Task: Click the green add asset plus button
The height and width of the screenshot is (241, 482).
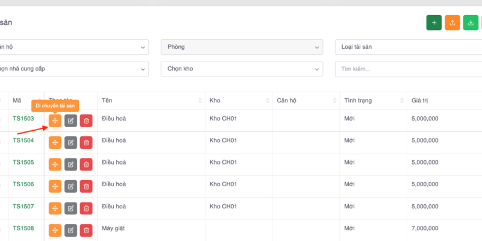Action: (434, 23)
